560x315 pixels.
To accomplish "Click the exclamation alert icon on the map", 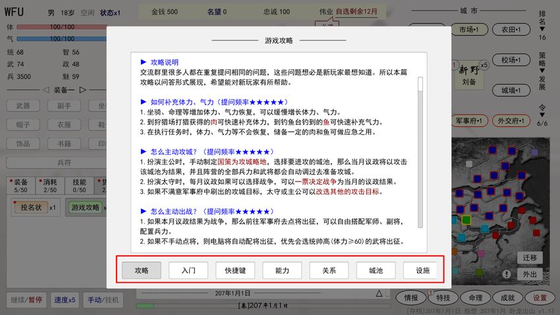I will (x=506, y=274).
